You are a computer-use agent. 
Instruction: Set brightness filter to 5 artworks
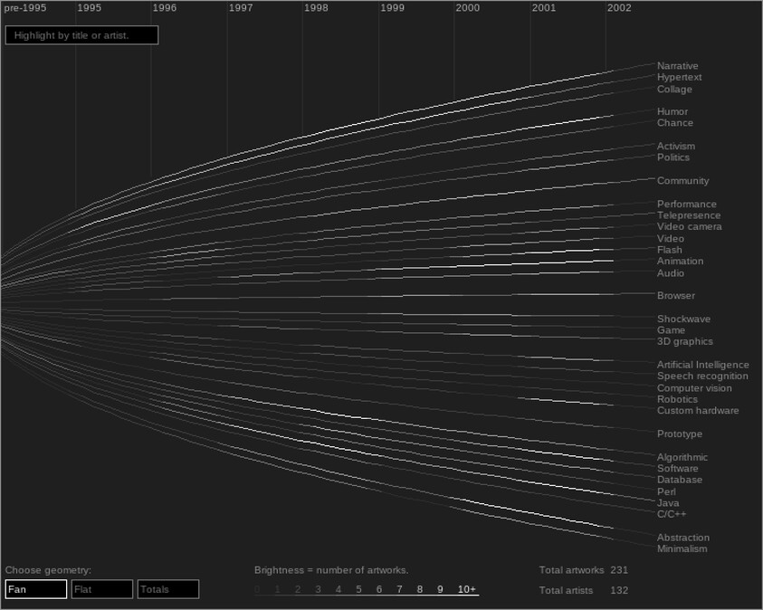(x=358, y=588)
